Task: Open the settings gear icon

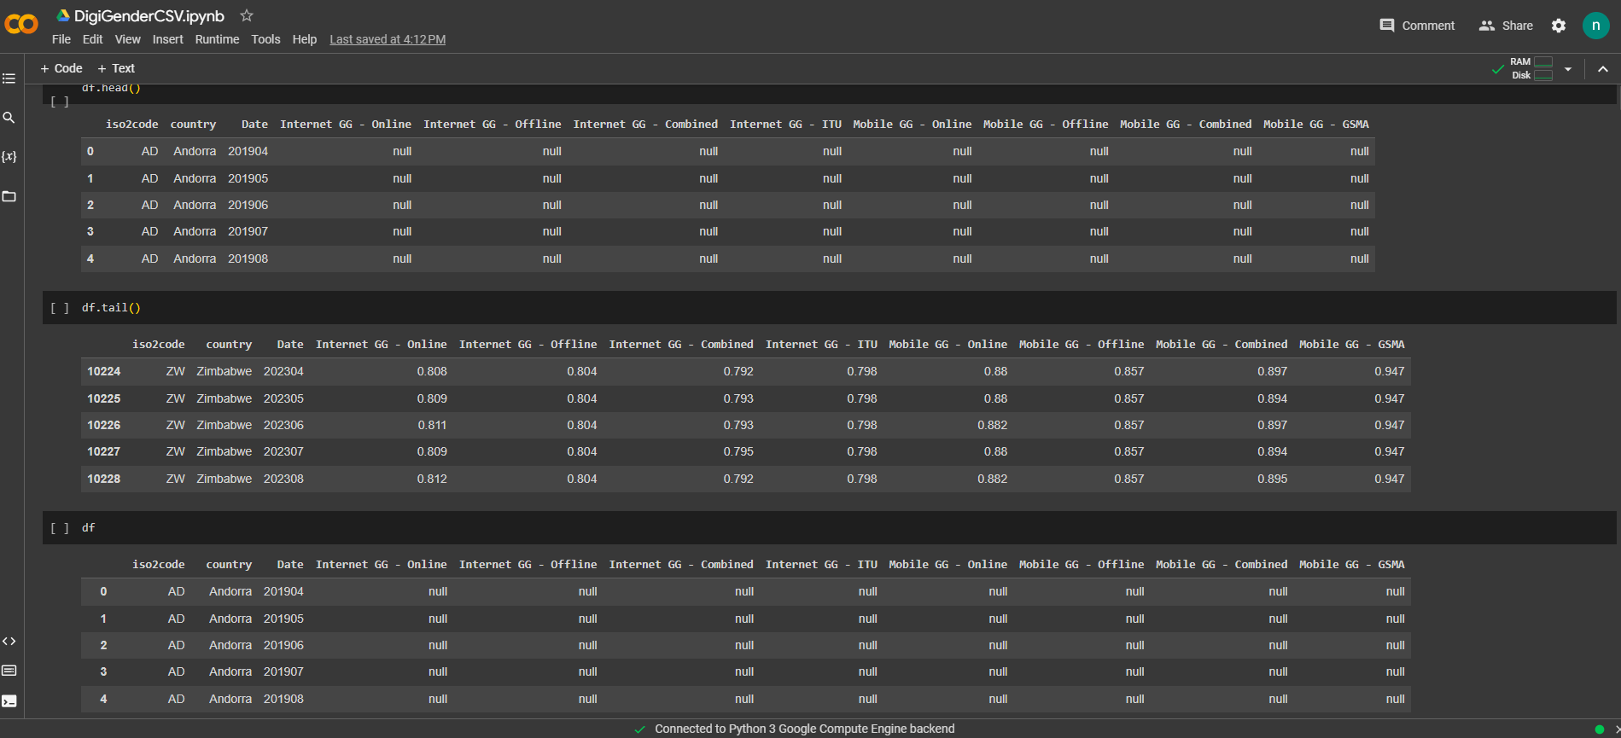Action: [1559, 26]
